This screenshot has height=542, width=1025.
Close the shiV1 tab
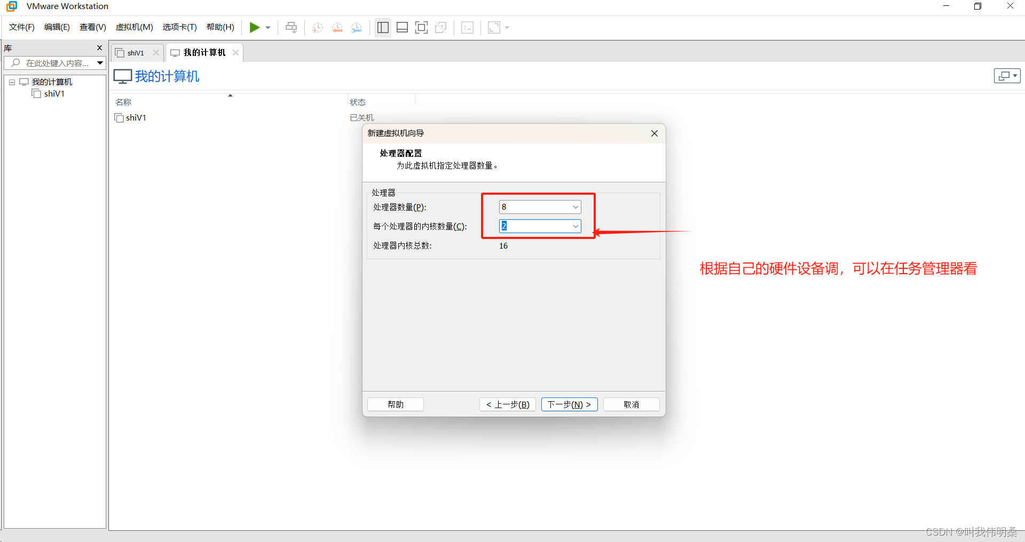(x=156, y=52)
